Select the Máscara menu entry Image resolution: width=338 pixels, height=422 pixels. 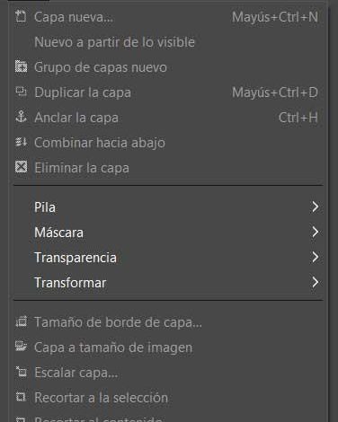point(169,233)
